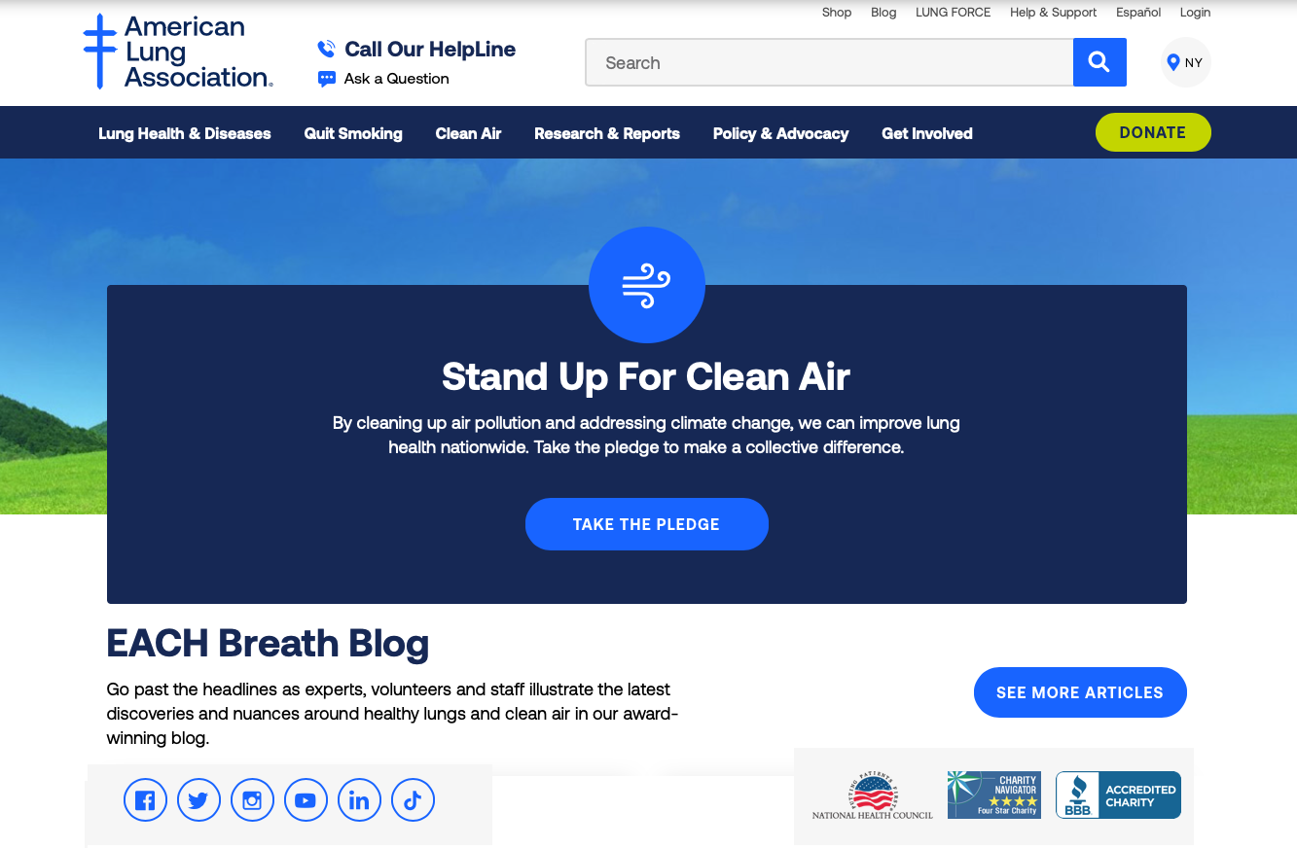This screenshot has width=1297, height=848.
Task: Click the American Lung Association logo
Action: [x=178, y=52]
